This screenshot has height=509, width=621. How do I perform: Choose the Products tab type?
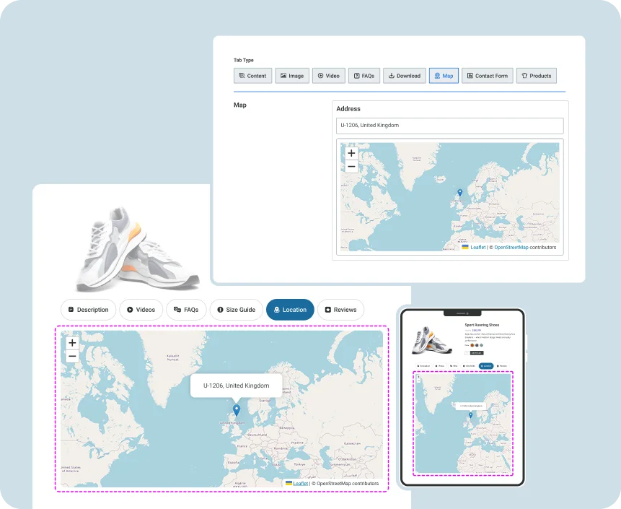pyautogui.click(x=536, y=76)
